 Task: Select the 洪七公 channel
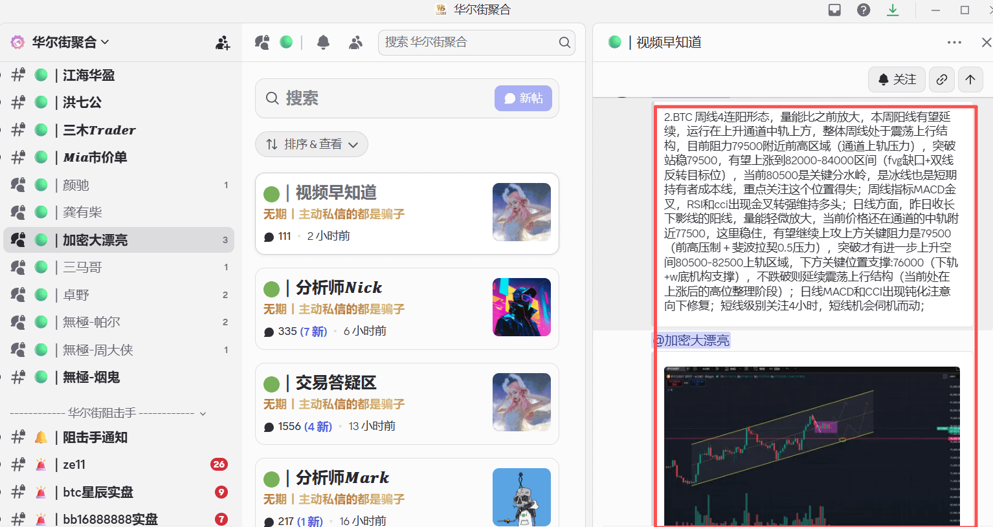pyautogui.click(x=120, y=102)
